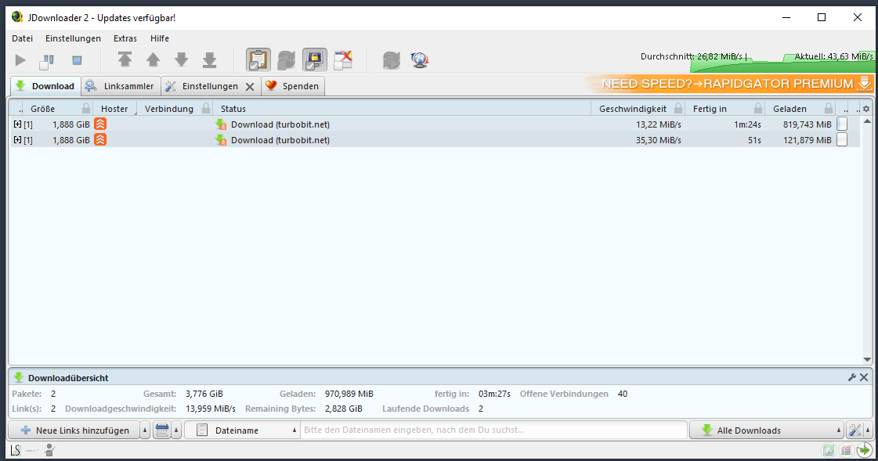
Task: Click turbobit hoster icon in second row
Action: [x=100, y=140]
